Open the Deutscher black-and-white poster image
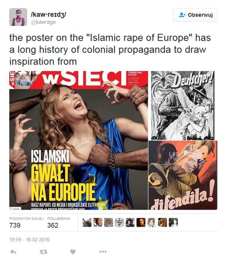225x263 pixels. click(x=183, y=106)
